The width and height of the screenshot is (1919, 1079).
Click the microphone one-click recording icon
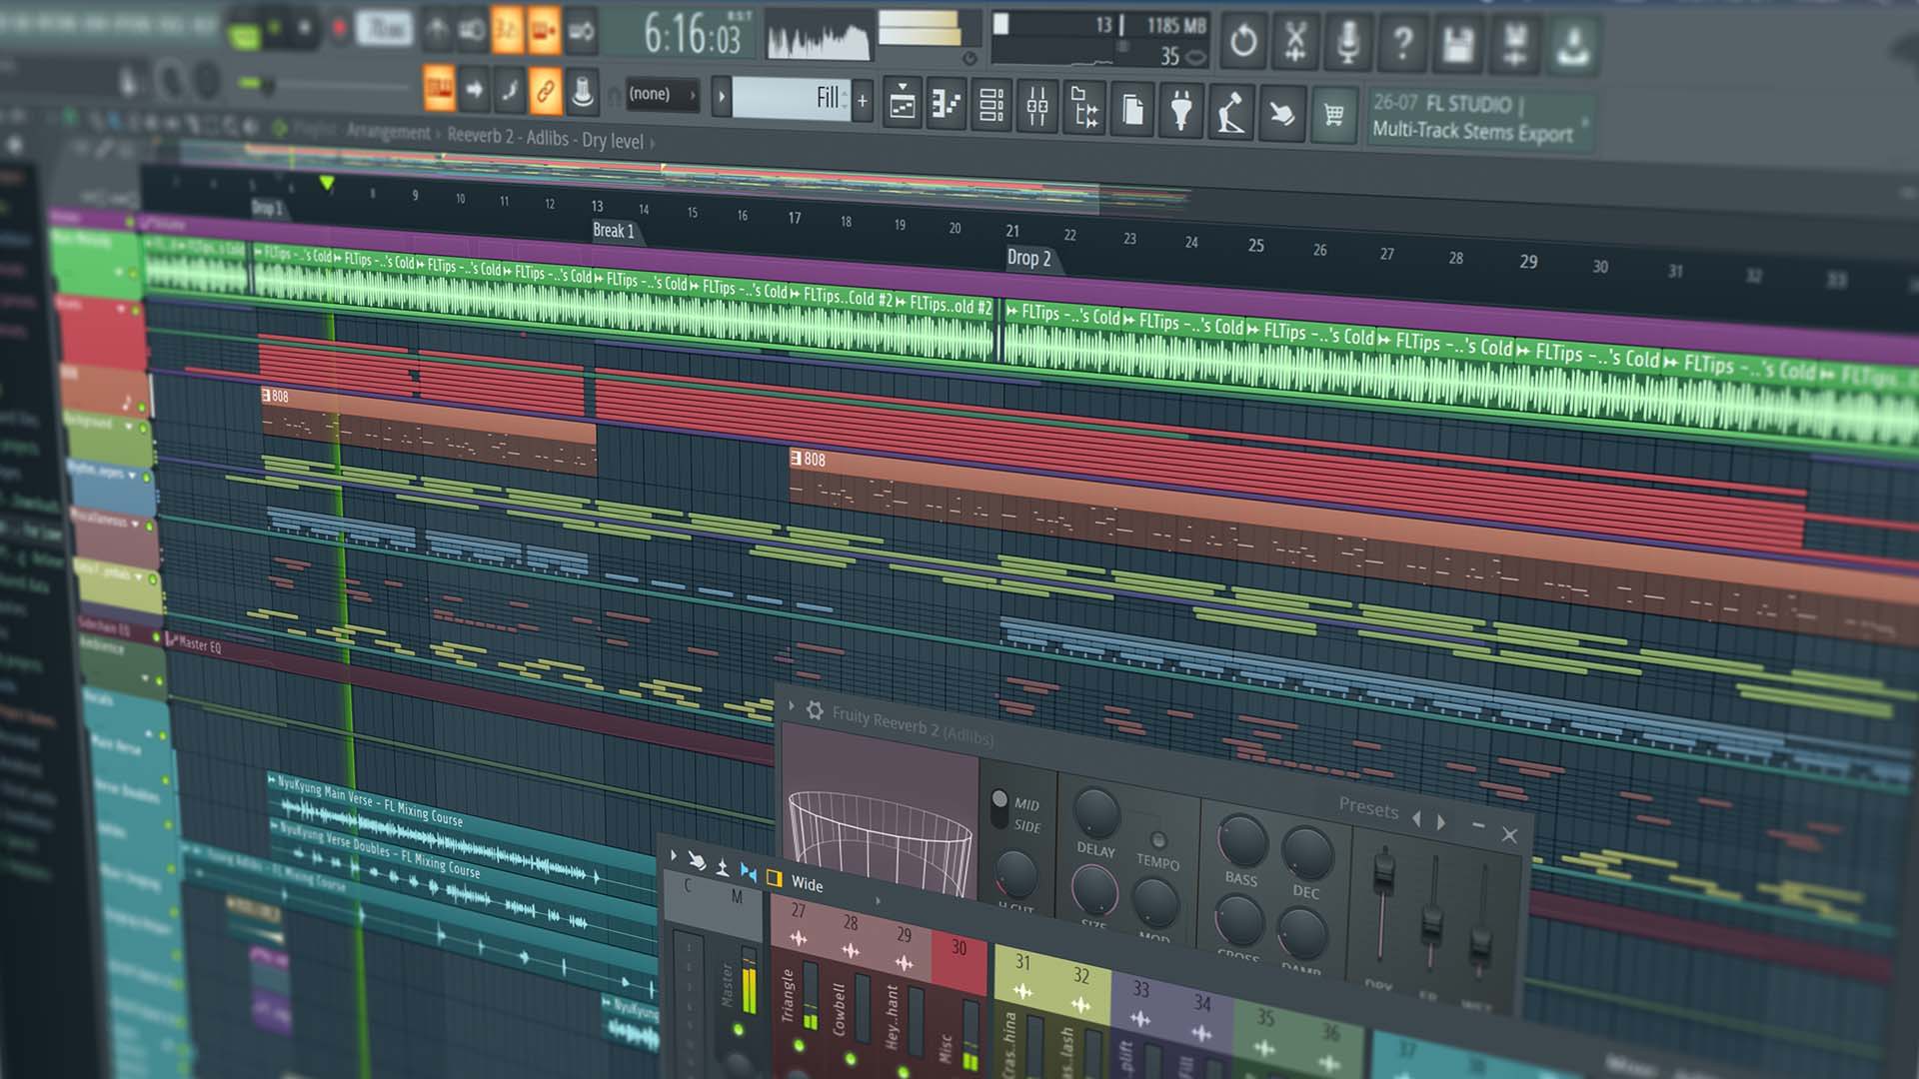pos(1348,42)
